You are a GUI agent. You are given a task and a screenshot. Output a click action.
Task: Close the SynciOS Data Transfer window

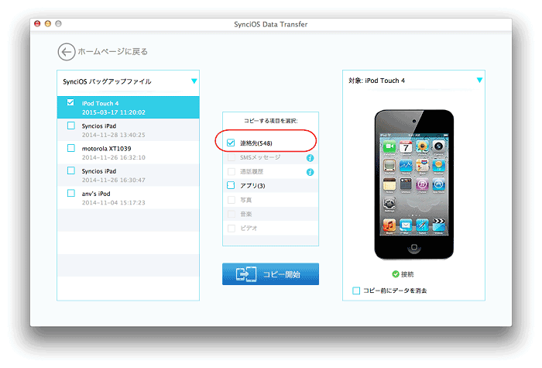tap(37, 24)
